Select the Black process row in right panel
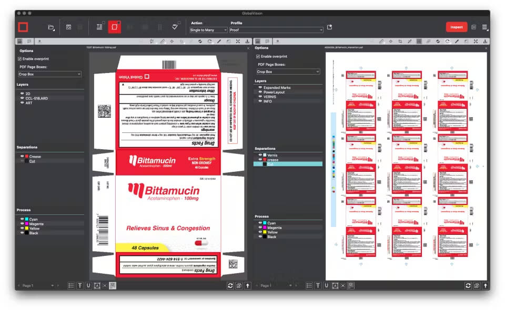The height and width of the screenshot is (310, 505). 288,236
